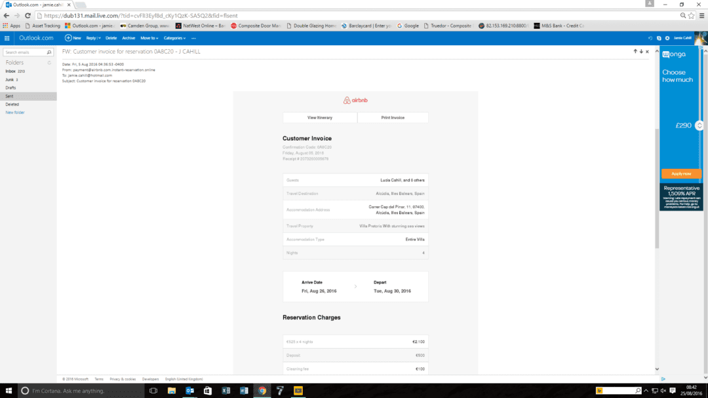Click the browser back arrow
Screen dimensions: 708x398
(7, 15)
